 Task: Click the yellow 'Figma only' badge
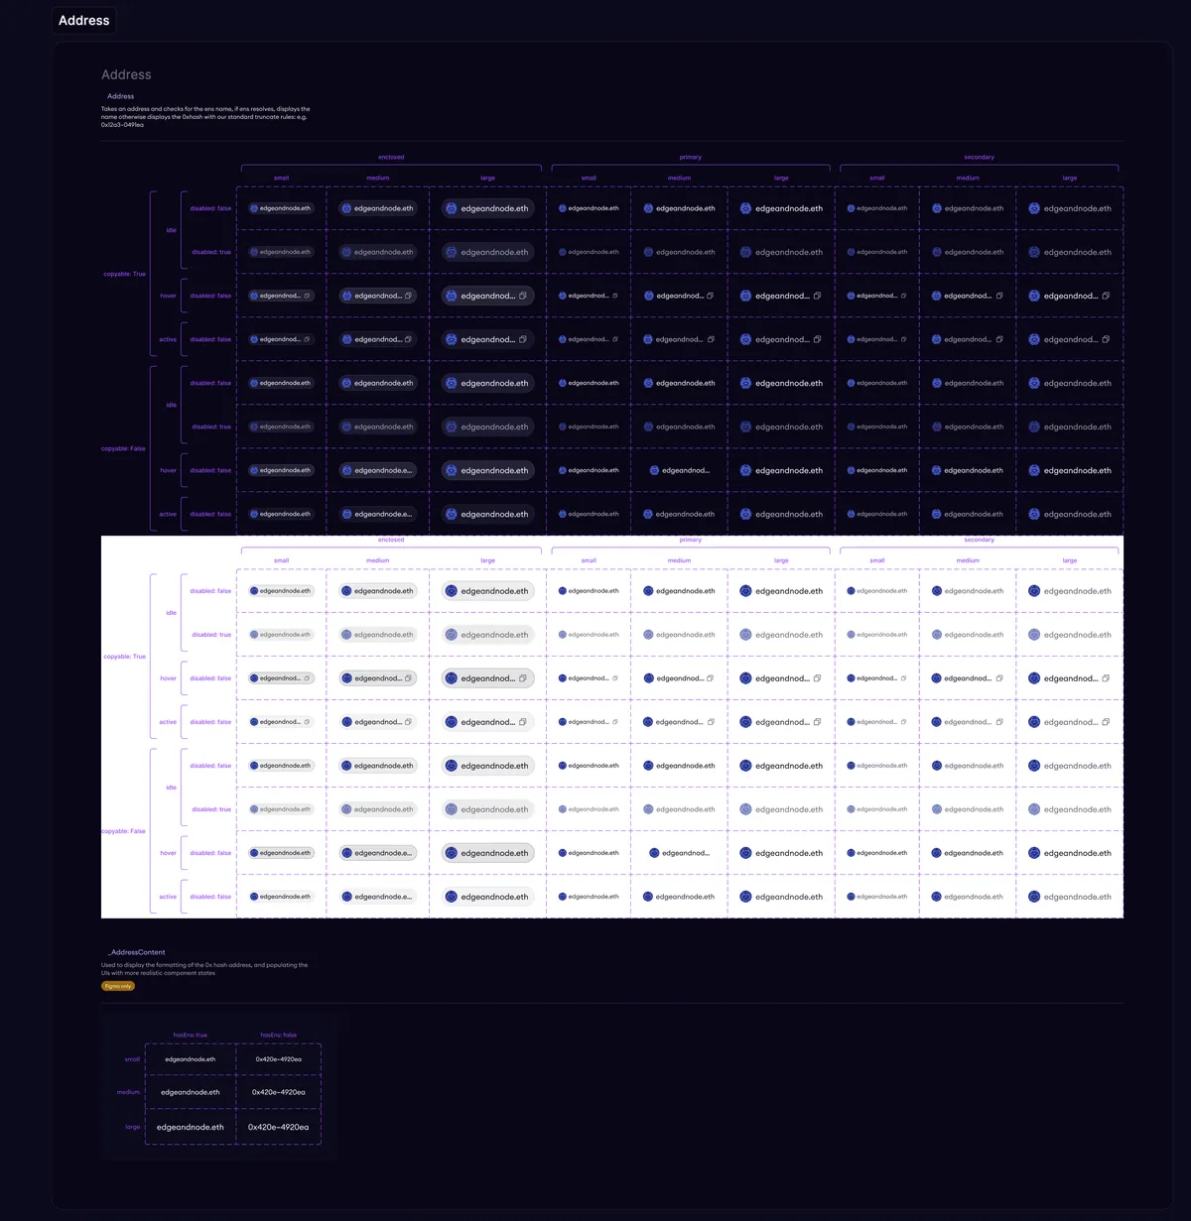(118, 986)
